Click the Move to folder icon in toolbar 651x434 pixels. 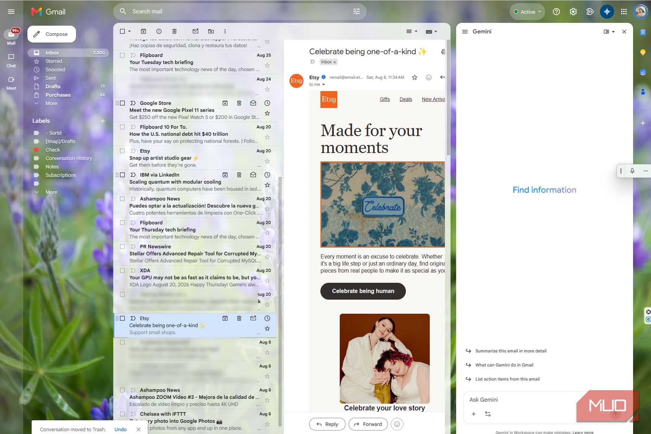211,31
